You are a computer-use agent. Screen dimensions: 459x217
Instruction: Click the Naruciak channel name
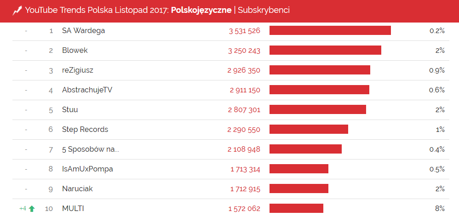pyautogui.click(x=78, y=189)
